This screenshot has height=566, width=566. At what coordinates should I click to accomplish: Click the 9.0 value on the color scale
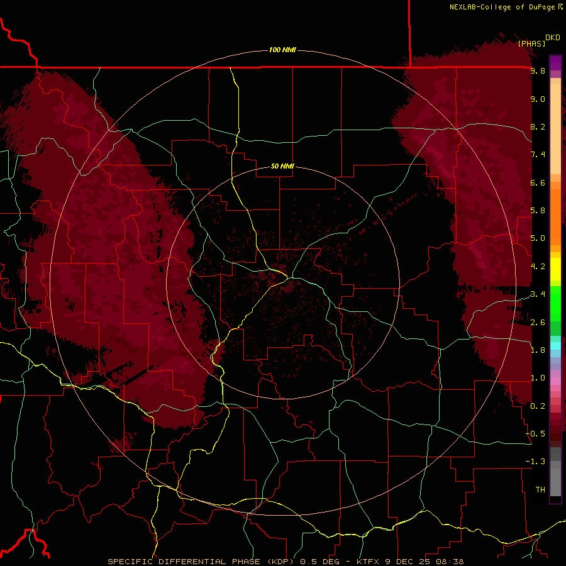coord(538,99)
